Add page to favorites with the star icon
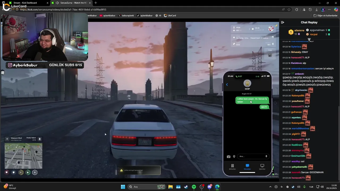 point(289,10)
